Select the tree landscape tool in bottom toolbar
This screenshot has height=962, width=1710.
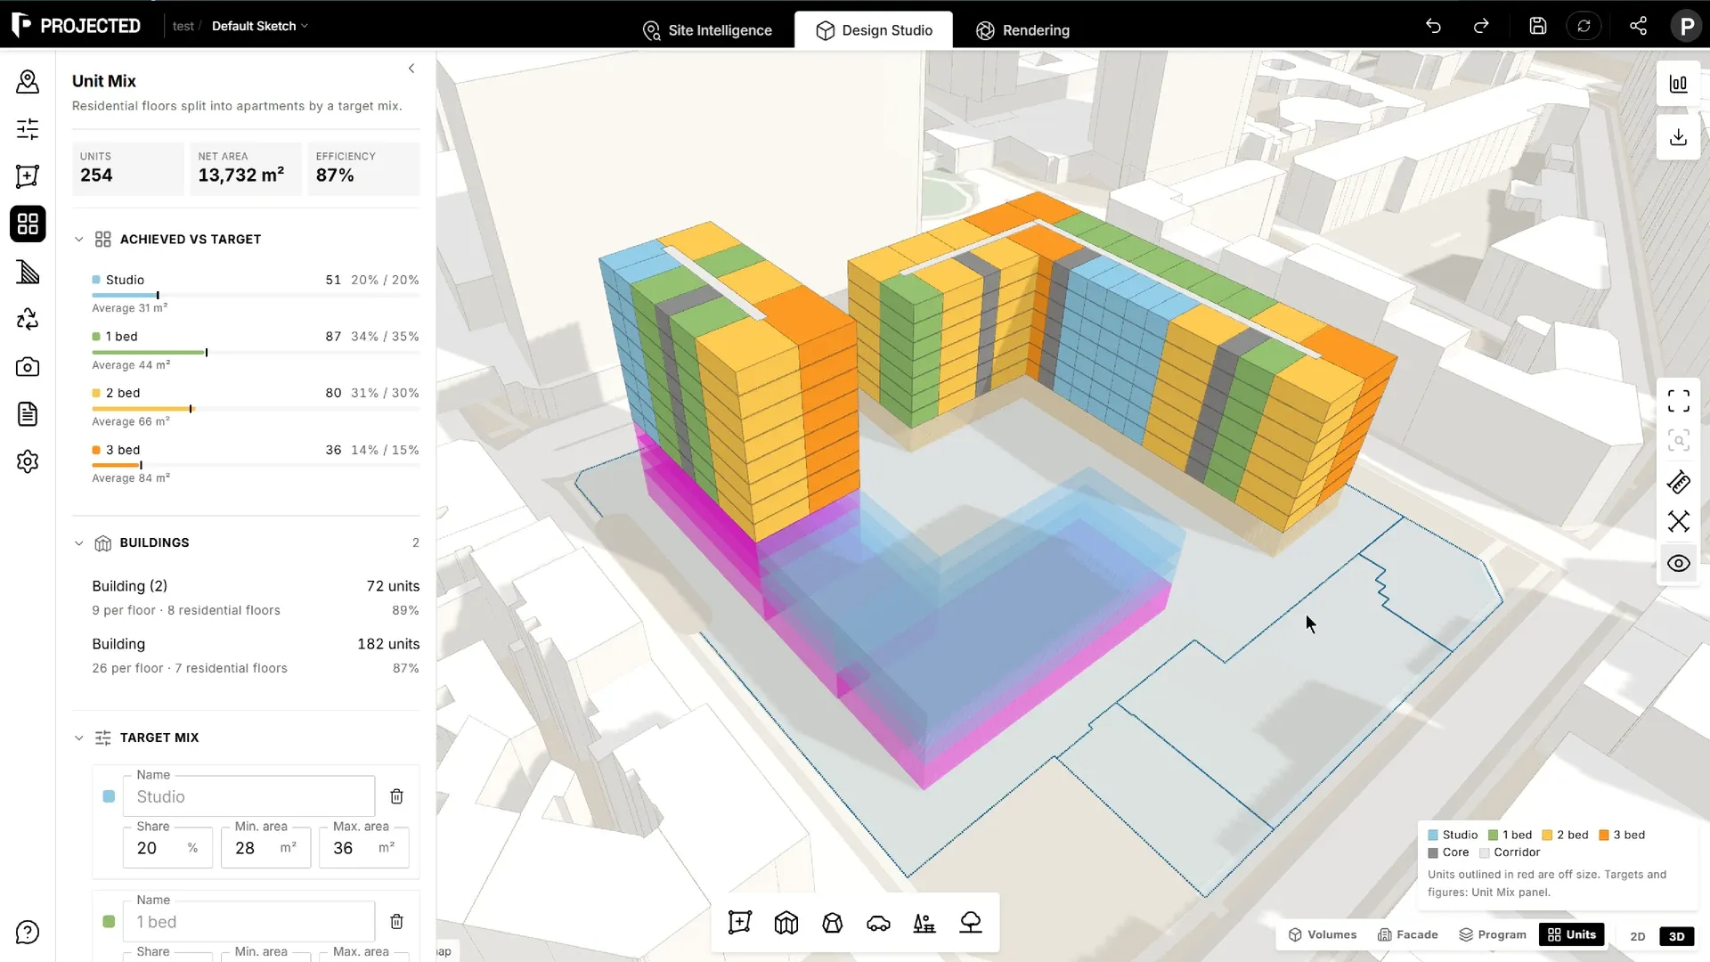(971, 923)
